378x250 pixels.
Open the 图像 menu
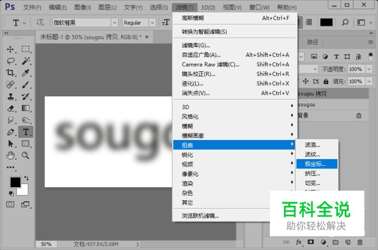[82, 8]
